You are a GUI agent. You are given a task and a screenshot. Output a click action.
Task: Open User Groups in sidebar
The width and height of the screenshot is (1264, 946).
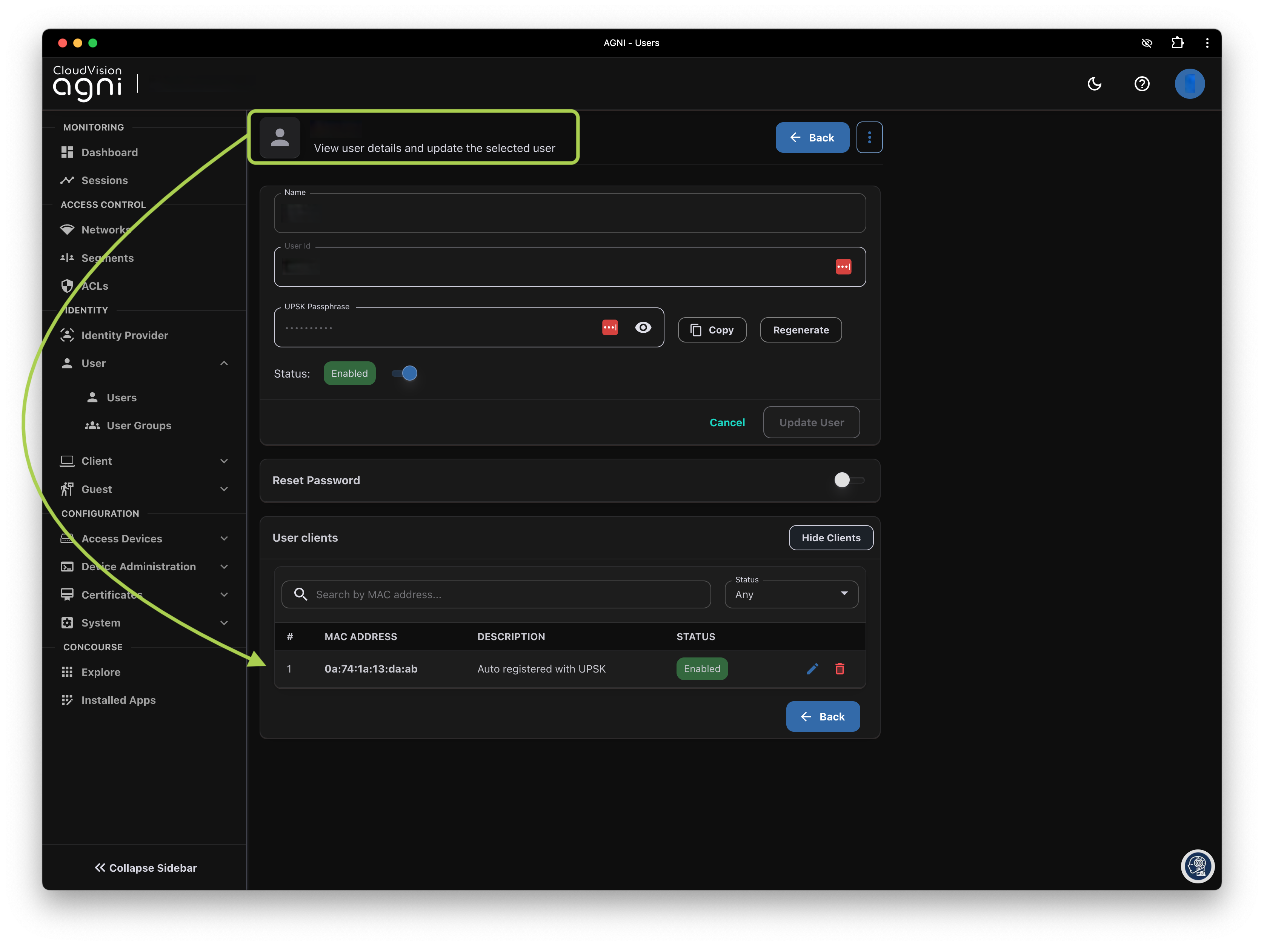tap(139, 425)
